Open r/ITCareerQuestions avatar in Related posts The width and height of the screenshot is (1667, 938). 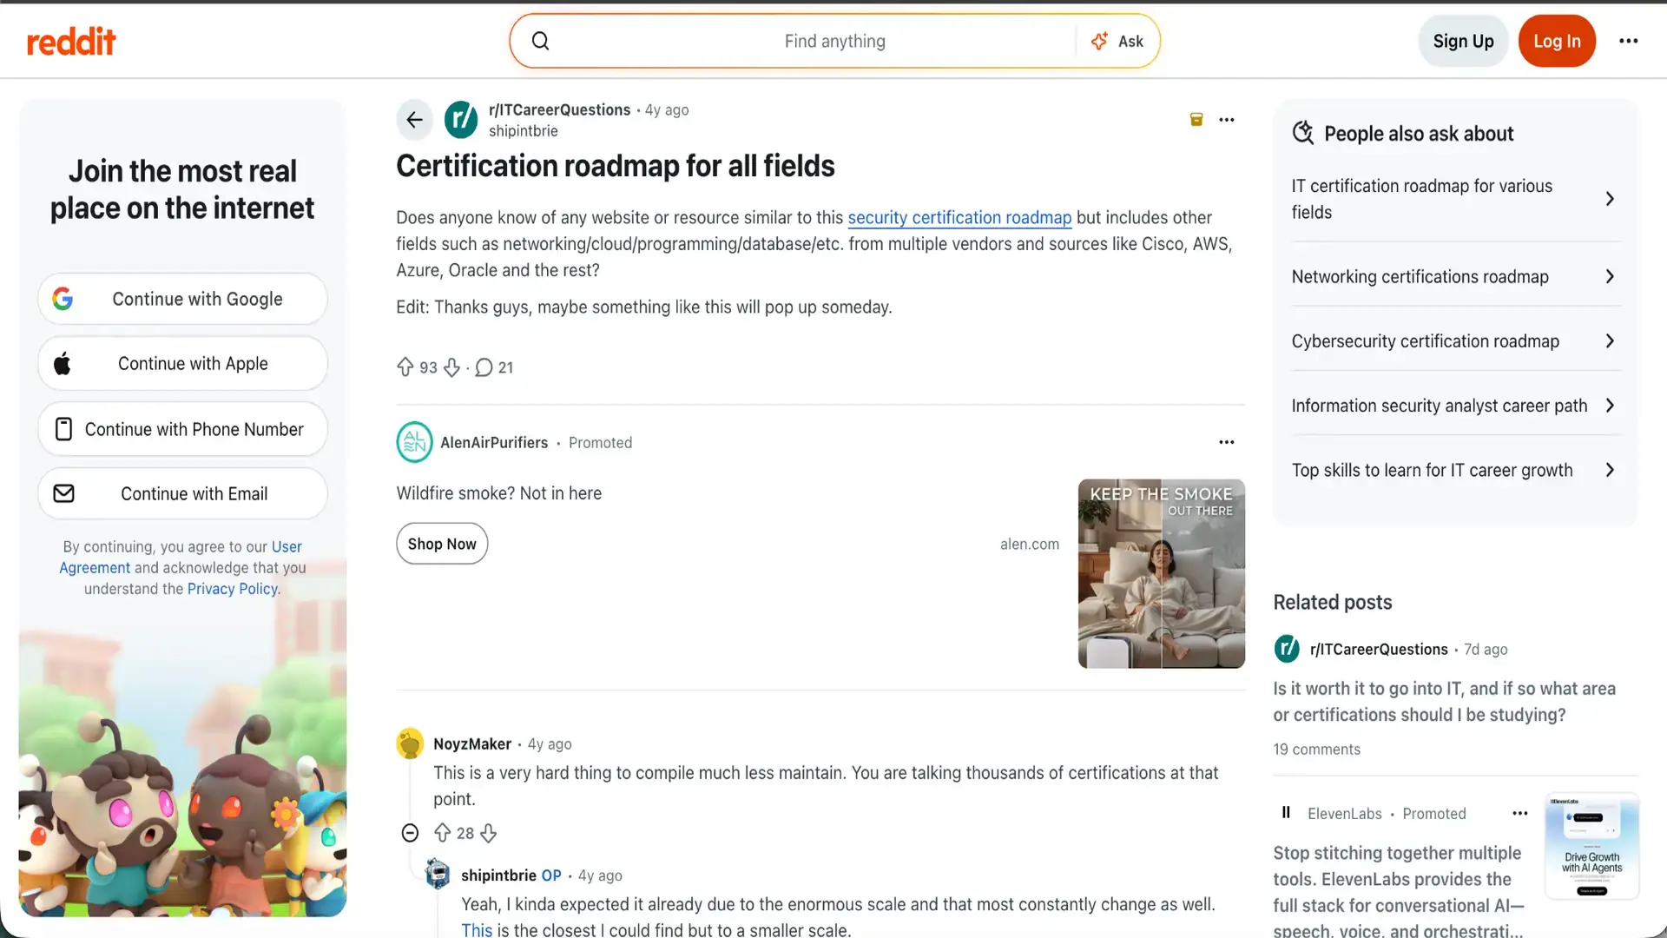tap(1287, 649)
